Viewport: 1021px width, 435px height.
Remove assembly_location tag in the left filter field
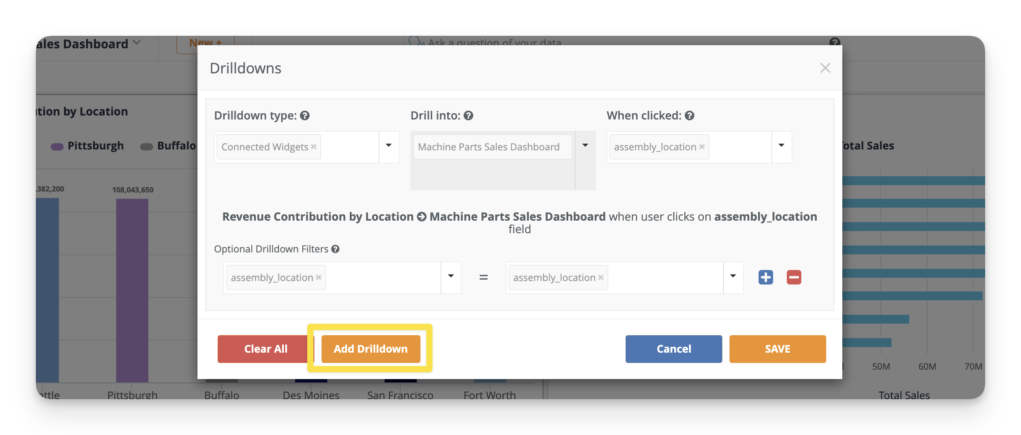(x=318, y=277)
